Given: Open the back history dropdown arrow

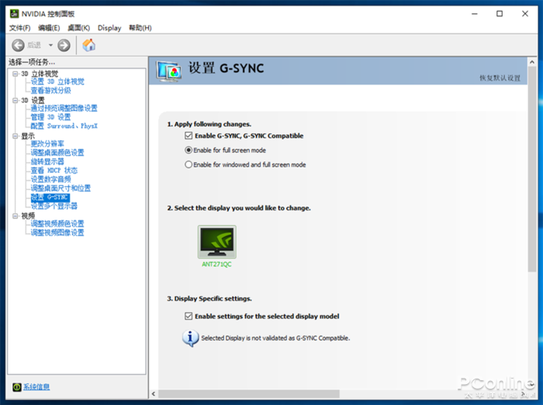Looking at the screenshot, I should pyautogui.click(x=50, y=45).
